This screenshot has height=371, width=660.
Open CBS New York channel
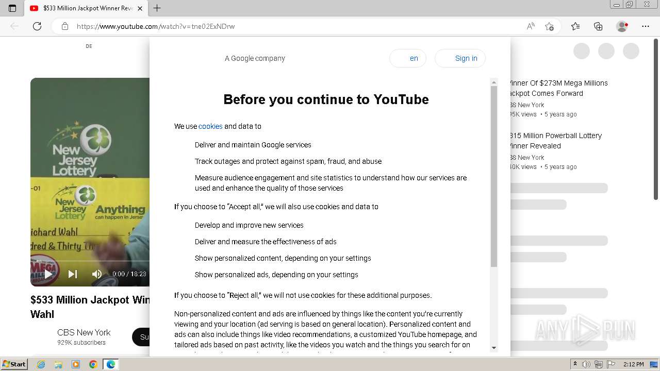click(84, 332)
